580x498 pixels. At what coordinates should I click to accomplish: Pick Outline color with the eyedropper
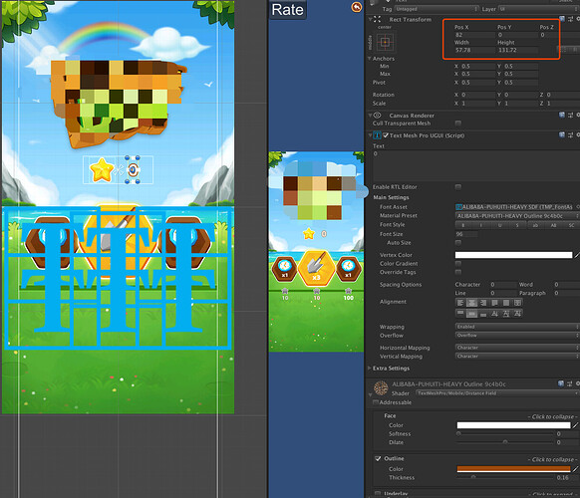tap(576, 469)
